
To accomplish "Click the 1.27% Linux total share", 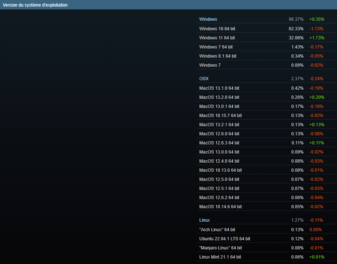I will 297,220.
